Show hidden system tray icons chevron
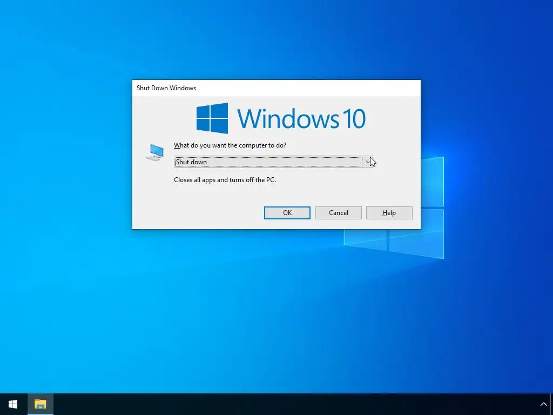 (543, 404)
